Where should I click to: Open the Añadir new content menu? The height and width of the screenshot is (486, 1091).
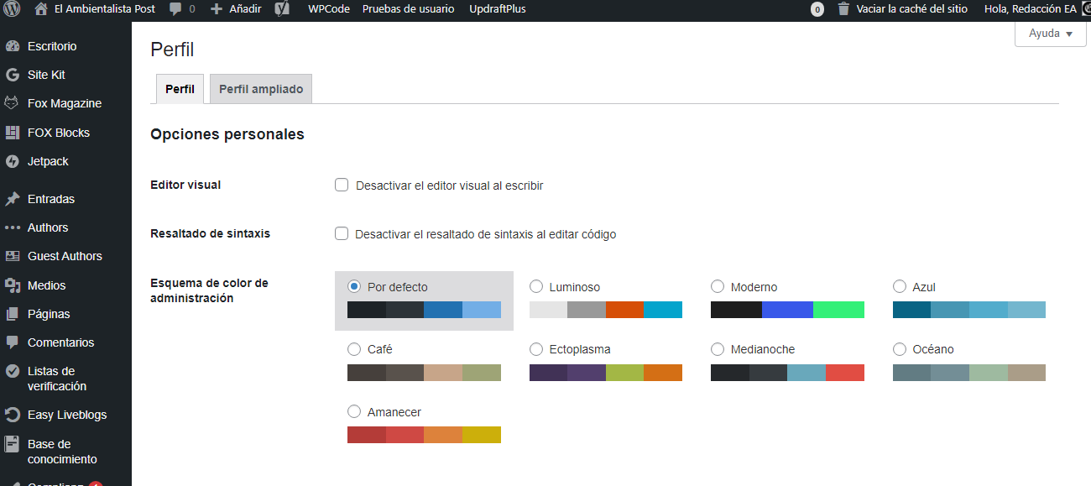(x=236, y=9)
